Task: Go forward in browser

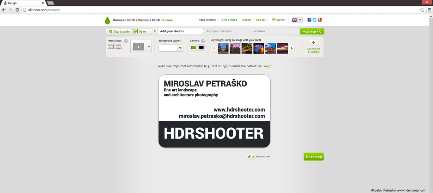Action: pyautogui.click(x=11, y=10)
